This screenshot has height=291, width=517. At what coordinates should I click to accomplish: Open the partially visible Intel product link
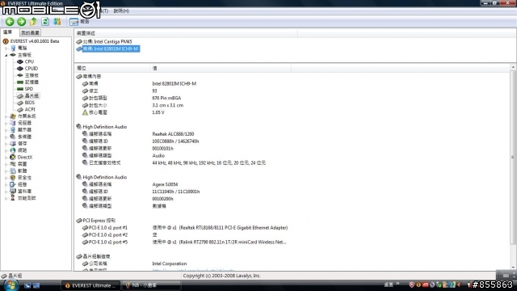pyautogui.click(x=193, y=270)
